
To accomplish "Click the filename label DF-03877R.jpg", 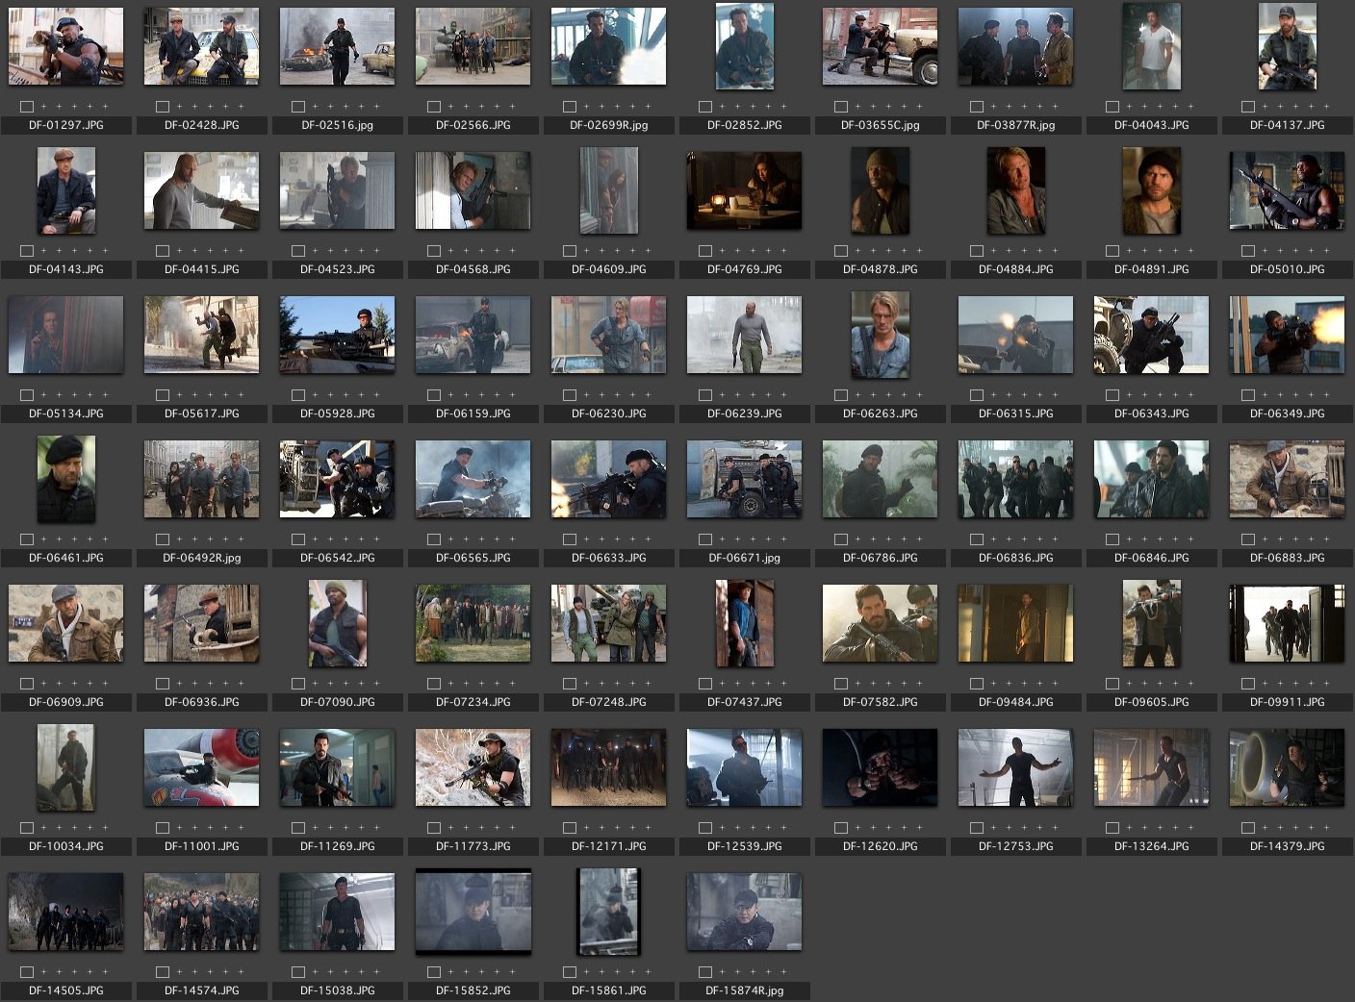I will click(x=1015, y=125).
